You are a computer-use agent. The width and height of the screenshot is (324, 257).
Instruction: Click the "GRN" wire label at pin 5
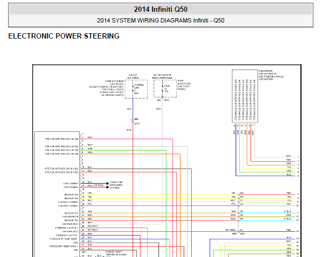point(89,148)
